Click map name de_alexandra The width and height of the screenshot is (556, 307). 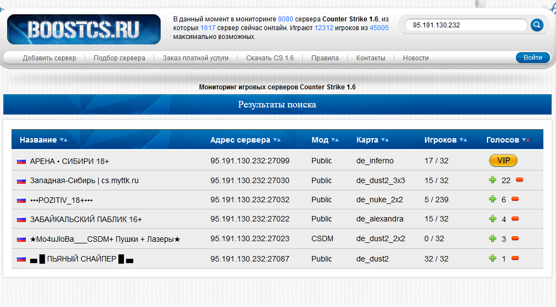[x=380, y=219]
